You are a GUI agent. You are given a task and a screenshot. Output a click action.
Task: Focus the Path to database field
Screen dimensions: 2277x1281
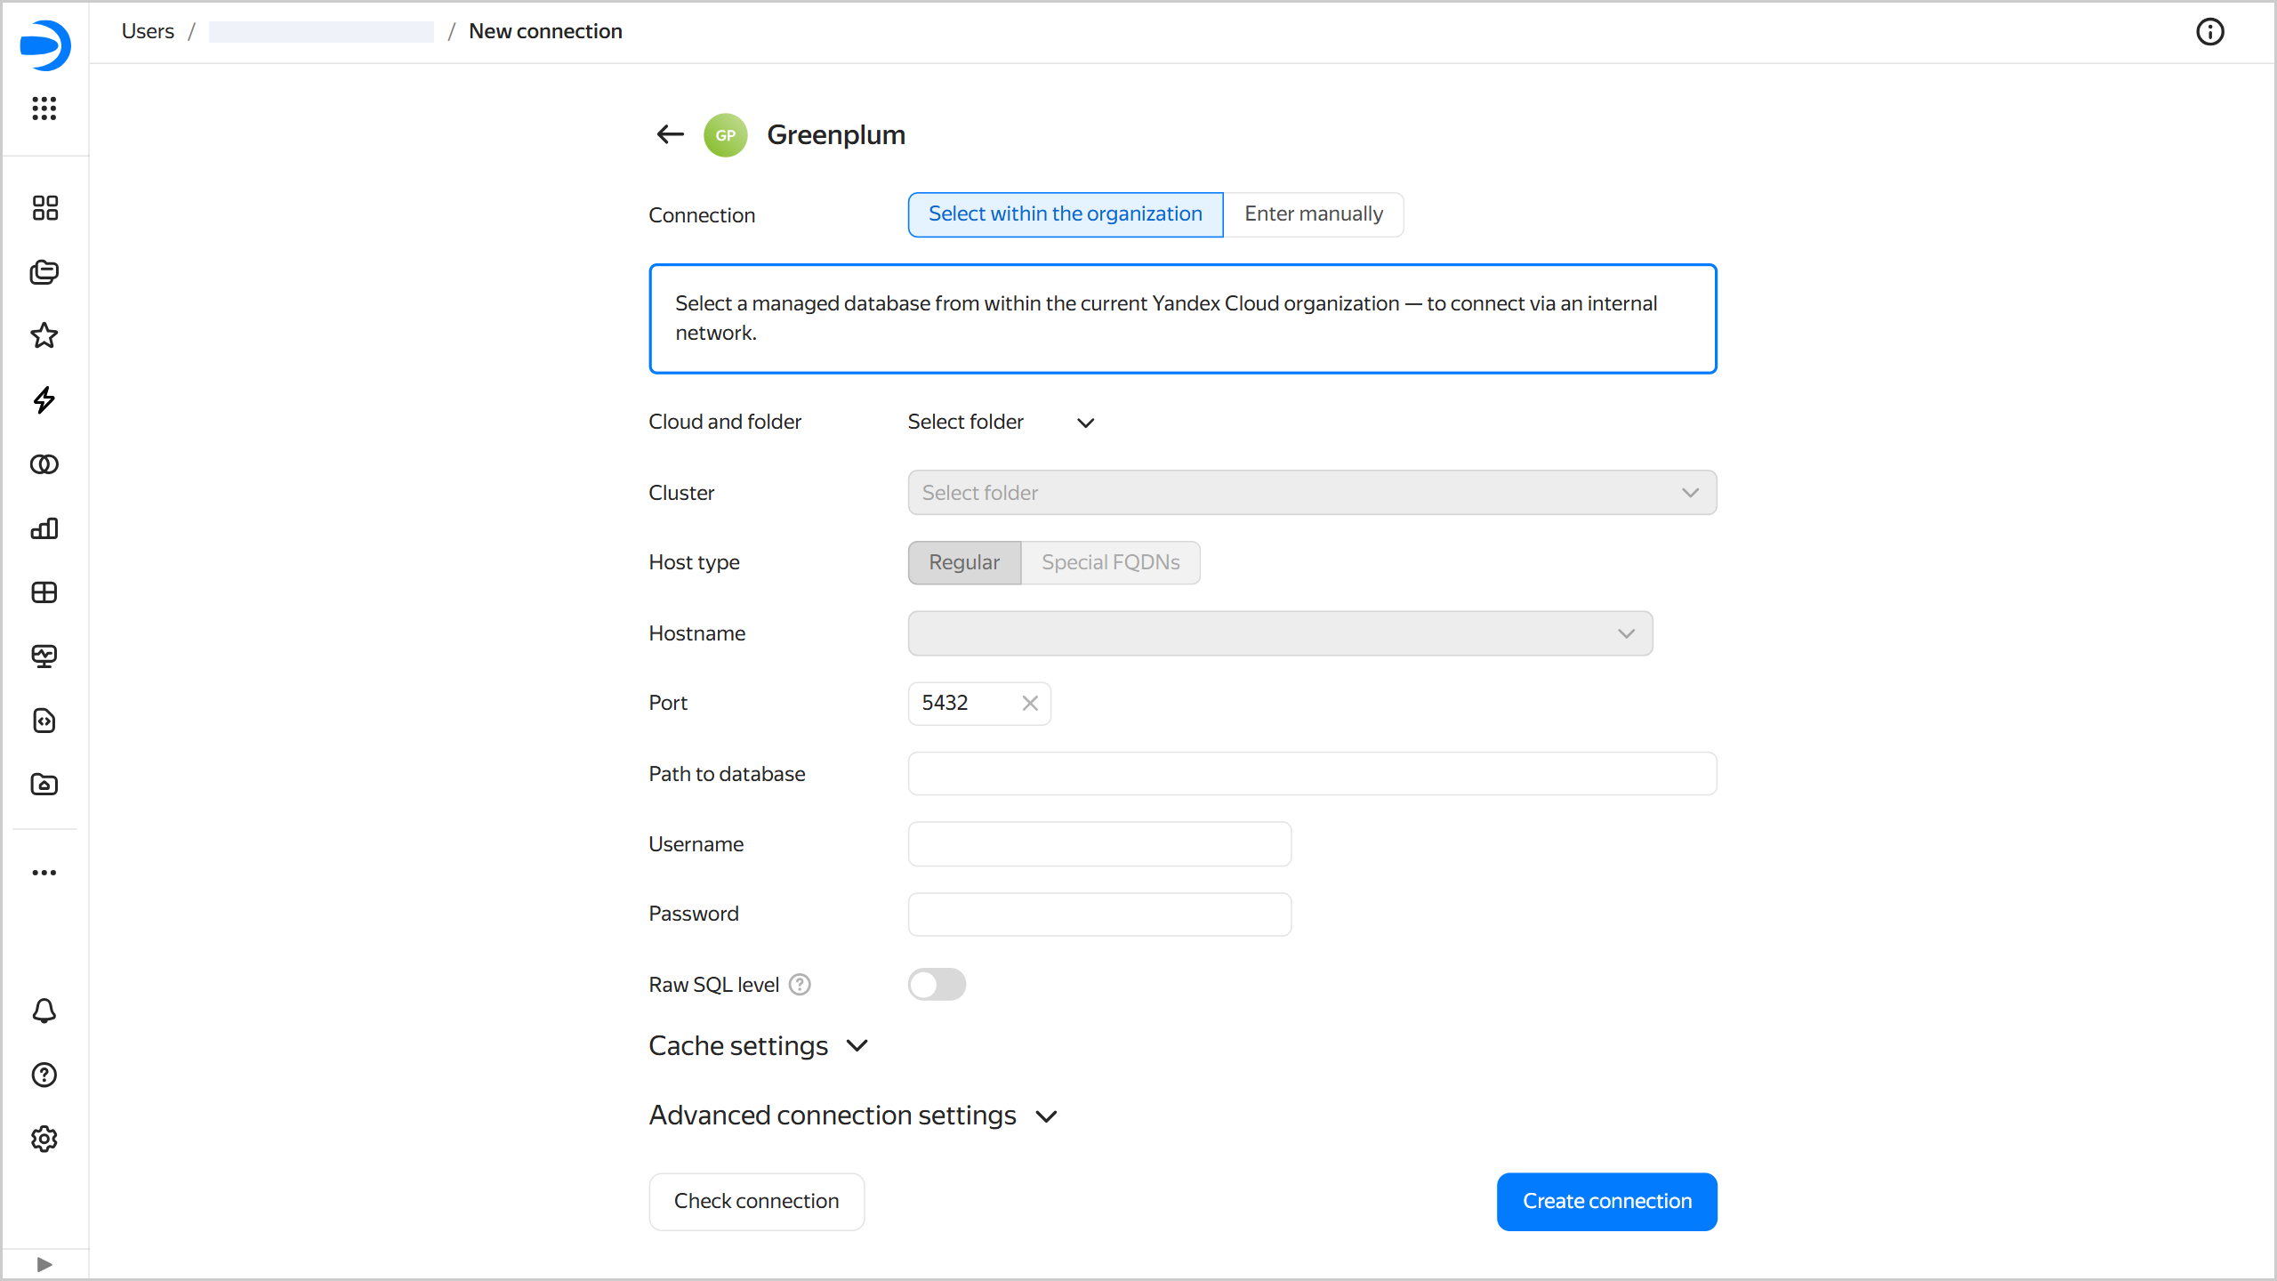pyautogui.click(x=1312, y=774)
